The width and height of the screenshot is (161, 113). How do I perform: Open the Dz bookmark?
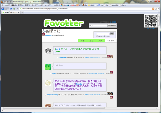[85, 5]
